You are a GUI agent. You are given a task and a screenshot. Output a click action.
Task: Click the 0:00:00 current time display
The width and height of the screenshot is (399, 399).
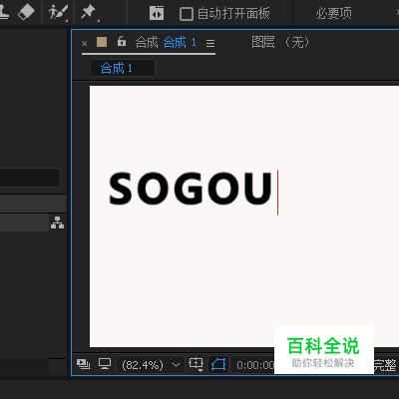(254, 365)
